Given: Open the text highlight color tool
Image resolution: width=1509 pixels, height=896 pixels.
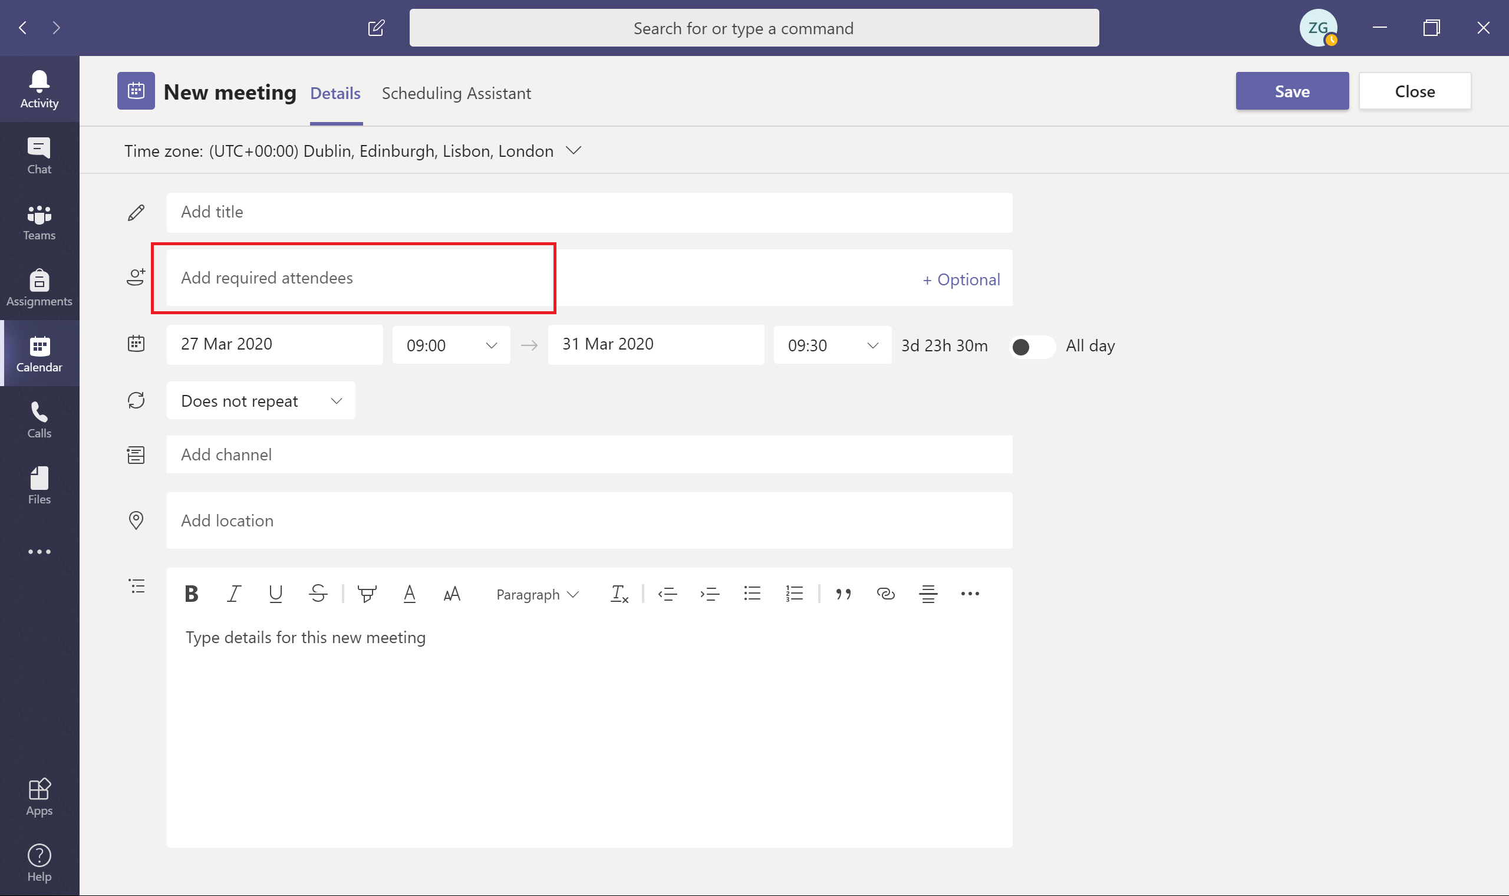Looking at the screenshot, I should 367,594.
